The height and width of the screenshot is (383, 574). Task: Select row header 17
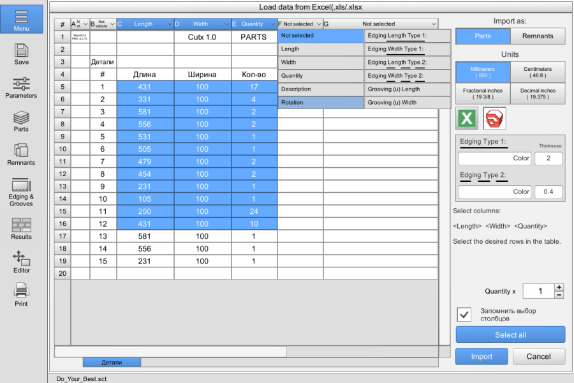coord(63,236)
